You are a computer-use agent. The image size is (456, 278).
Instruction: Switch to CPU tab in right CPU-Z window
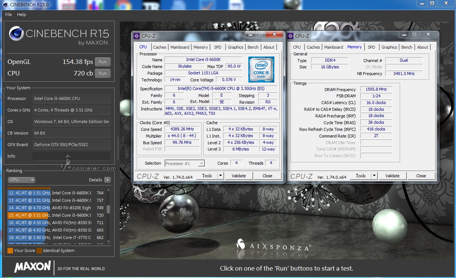297,47
